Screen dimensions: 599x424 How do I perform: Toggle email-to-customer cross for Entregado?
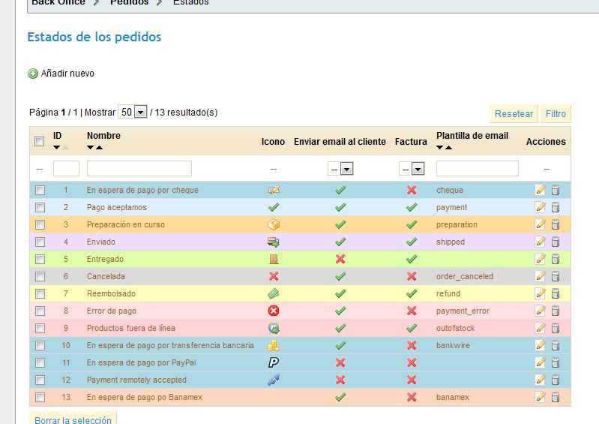pos(340,259)
